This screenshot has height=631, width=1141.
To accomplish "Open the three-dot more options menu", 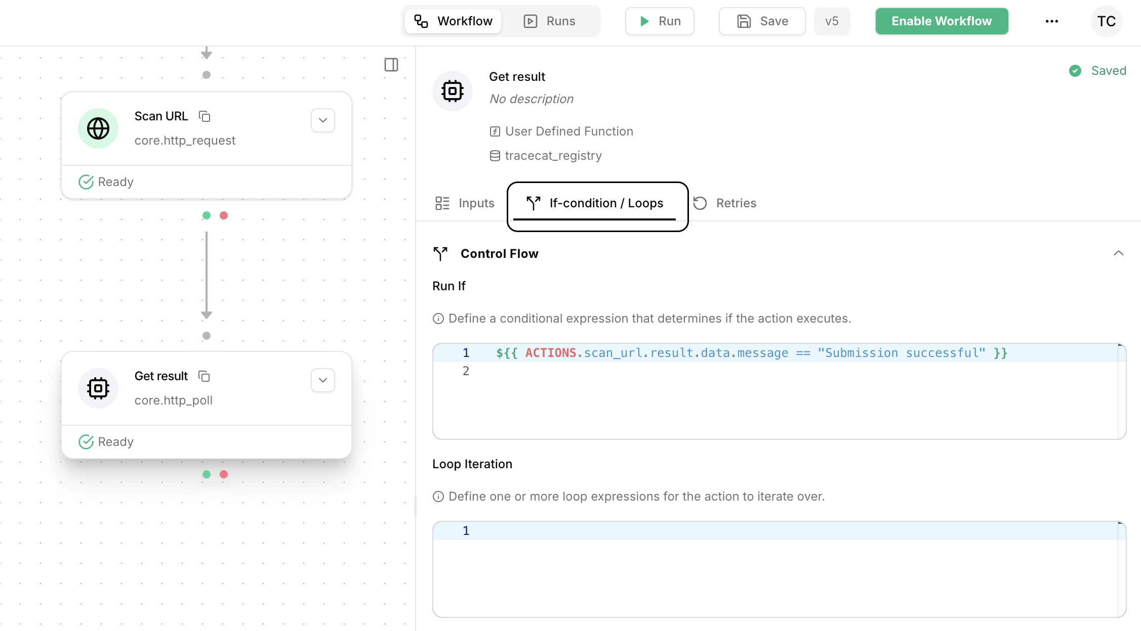I will coord(1052,21).
